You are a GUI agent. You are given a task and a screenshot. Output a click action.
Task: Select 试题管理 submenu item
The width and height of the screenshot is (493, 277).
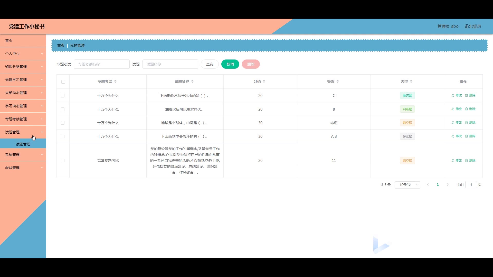(23, 144)
